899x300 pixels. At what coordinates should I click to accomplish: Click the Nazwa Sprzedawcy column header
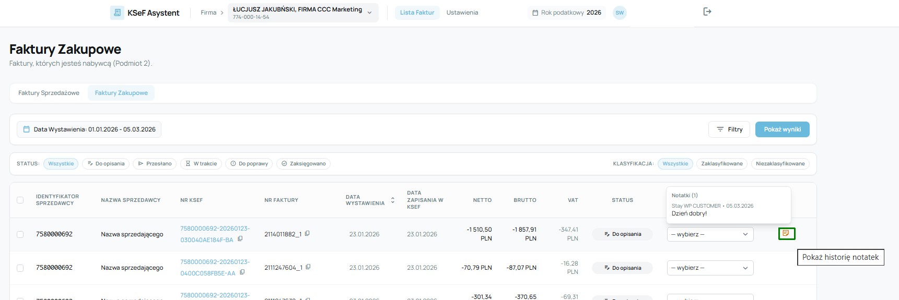131,200
